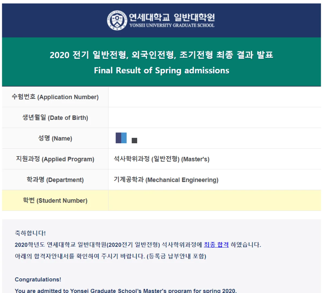Image resolution: width=324 pixels, height=293 pixels.
Task: Click the 학과명 (Department) label
Action: point(55,180)
